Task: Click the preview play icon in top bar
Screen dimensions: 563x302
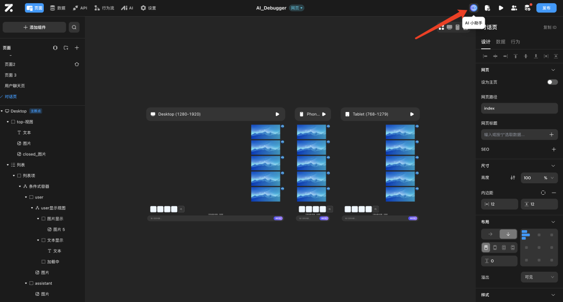Action: click(x=500, y=8)
